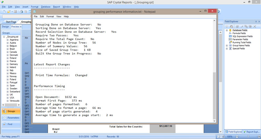Open the dropdown arrow beside the Open folder icon
The width and height of the screenshot is (261, 139).
point(12,11)
